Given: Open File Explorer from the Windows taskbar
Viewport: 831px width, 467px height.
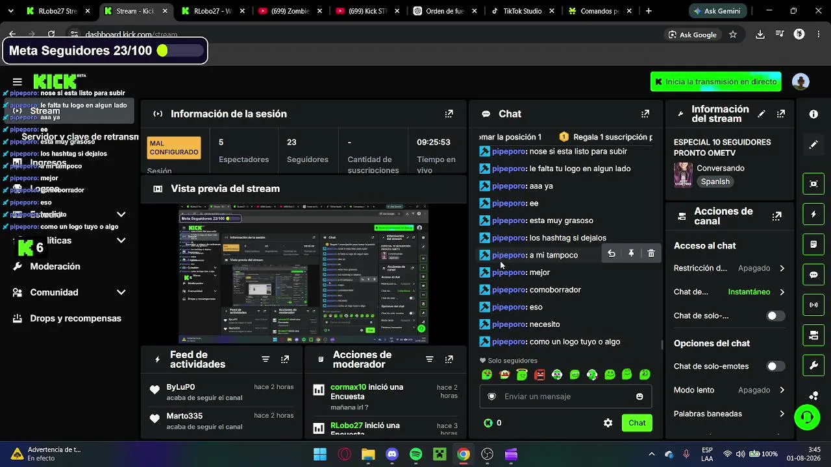Looking at the screenshot, I should [368, 454].
